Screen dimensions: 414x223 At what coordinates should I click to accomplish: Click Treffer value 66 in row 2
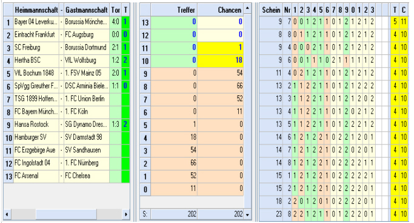pos(174,163)
